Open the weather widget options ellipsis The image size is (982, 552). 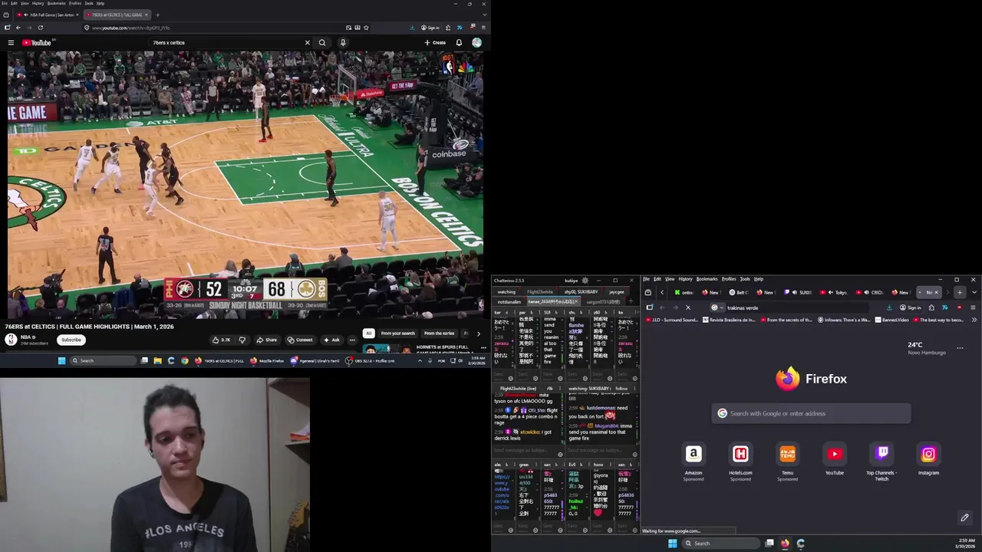[960, 348]
